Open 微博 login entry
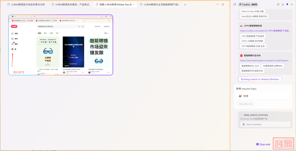The image size is (296, 151). click(x=263, y=96)
